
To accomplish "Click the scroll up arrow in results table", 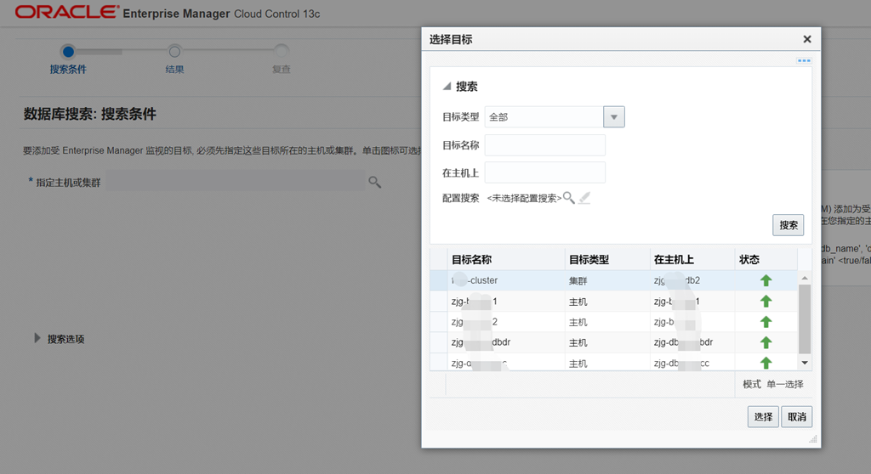I will [x=805, y=278].
